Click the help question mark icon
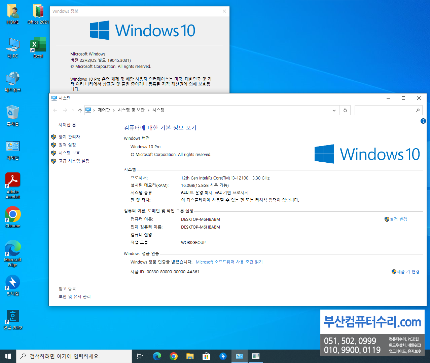Screen dimensions: 430x363 coord(423,121)
